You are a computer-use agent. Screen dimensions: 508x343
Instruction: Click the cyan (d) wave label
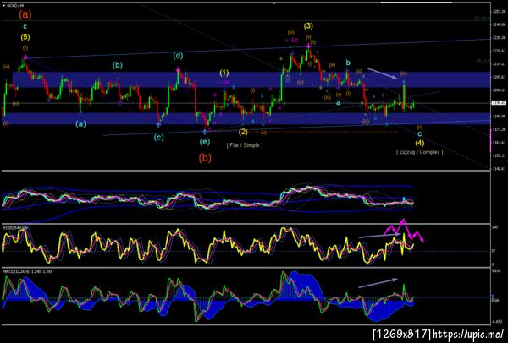pos(178,56)
